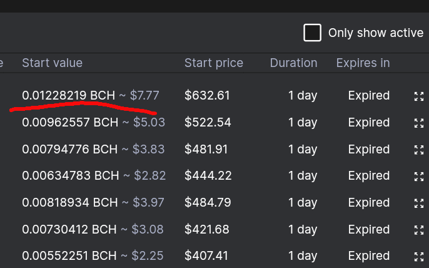The width and height of the screenshot is (429, 268).
Task: Click the Only show active label
Action: (x=376, y=33)
